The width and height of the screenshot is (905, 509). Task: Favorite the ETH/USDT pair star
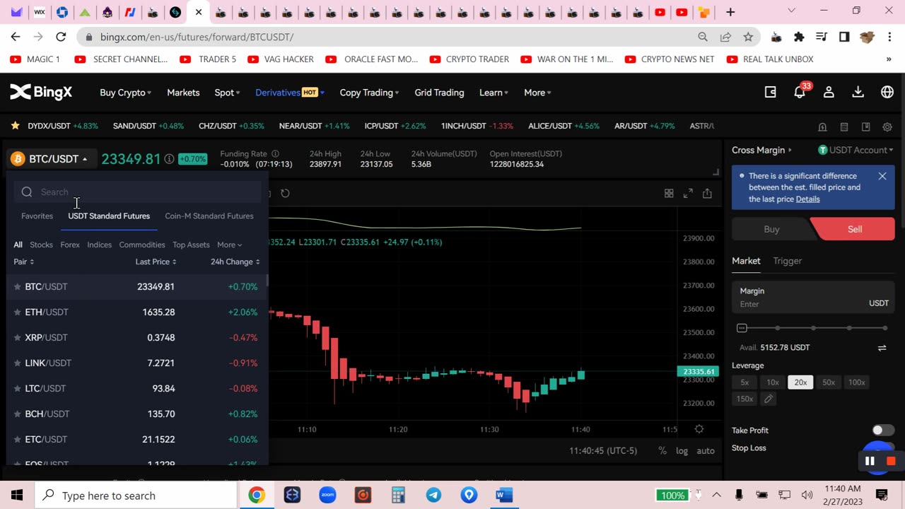(x=18, y=312)
